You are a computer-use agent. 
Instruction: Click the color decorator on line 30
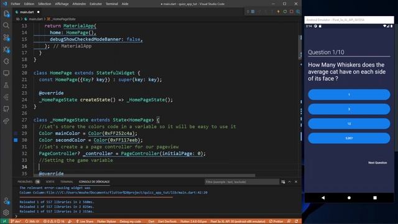16,140
